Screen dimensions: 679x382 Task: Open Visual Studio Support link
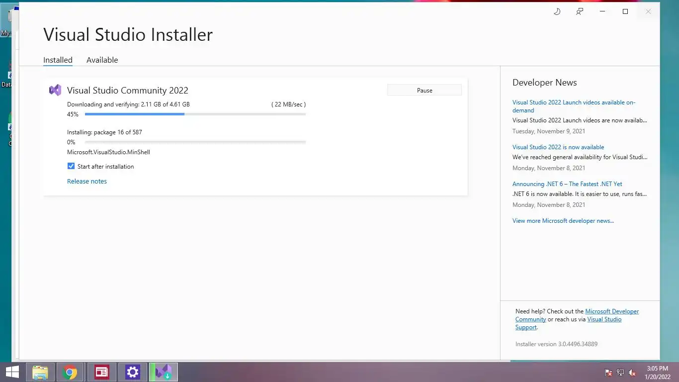click(x=569, y=323)
